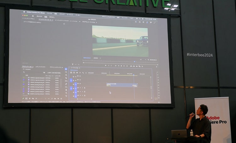Select the Selection tool

pos(66,69)
